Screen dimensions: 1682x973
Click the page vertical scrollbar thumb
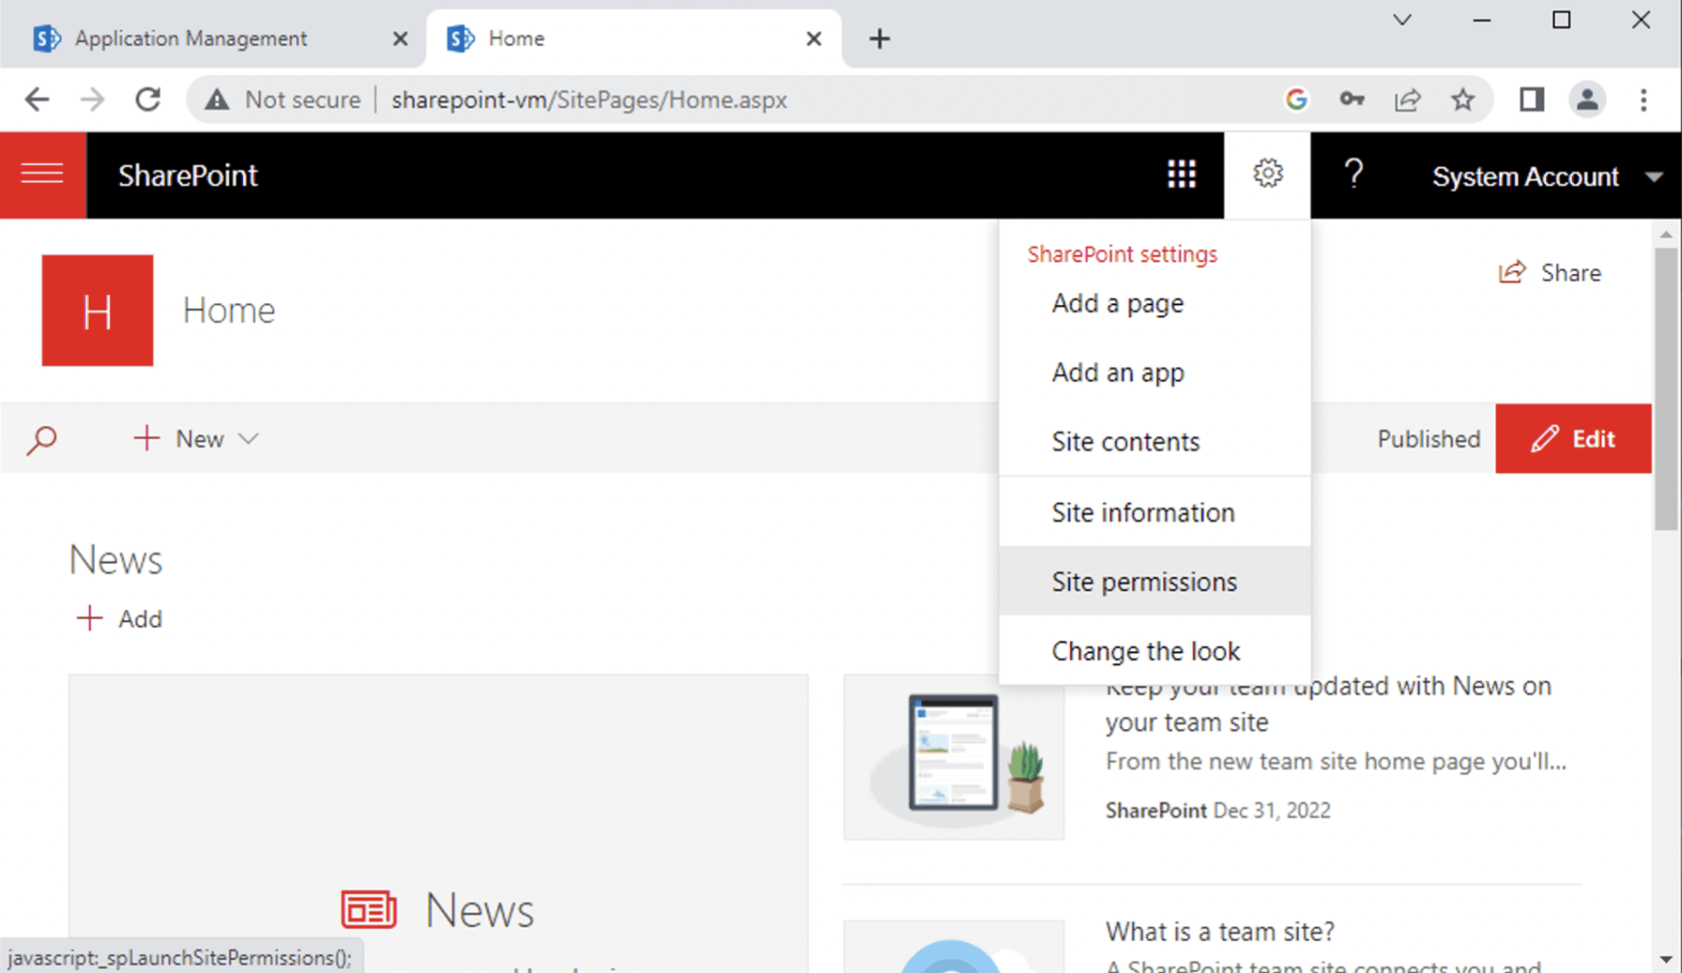coord(1666,388)
